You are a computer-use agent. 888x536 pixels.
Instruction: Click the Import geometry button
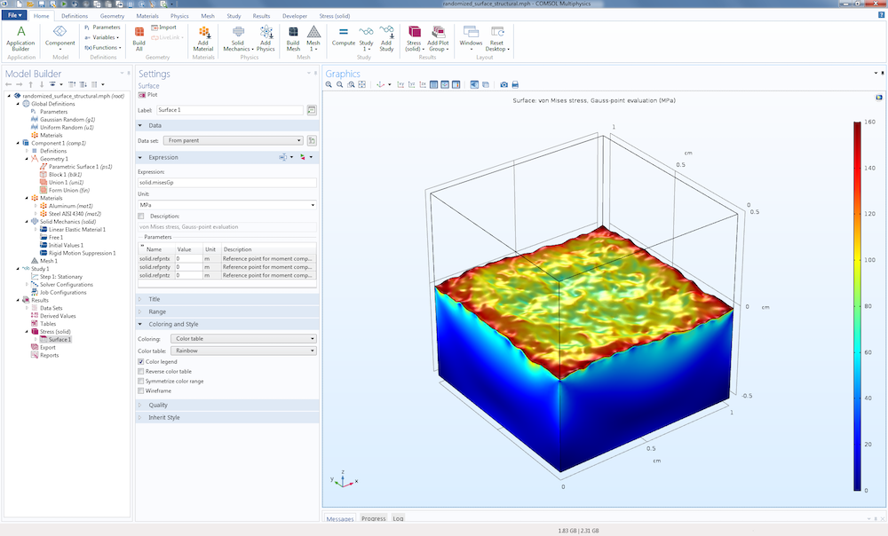click(163, 28)
